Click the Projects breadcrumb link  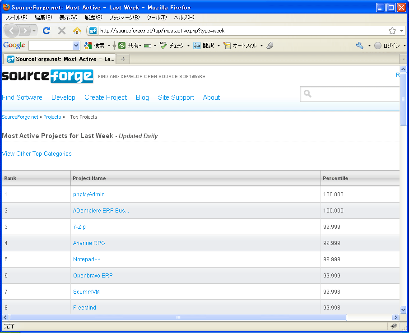[52, 117]
